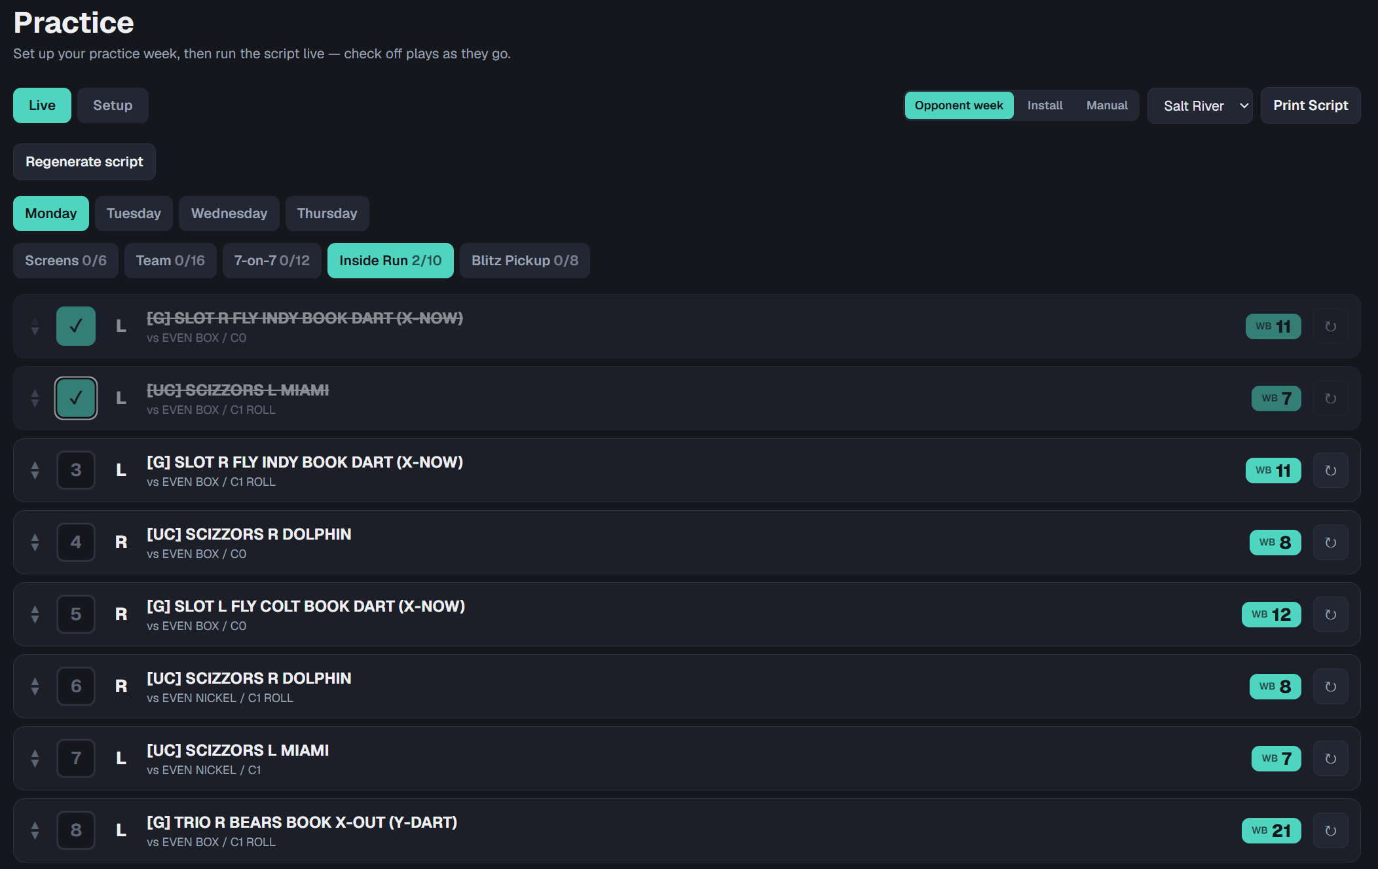
Task: Refresh play 7 SCIZZORS L MIAMI
Action: tap(1330, 758)
